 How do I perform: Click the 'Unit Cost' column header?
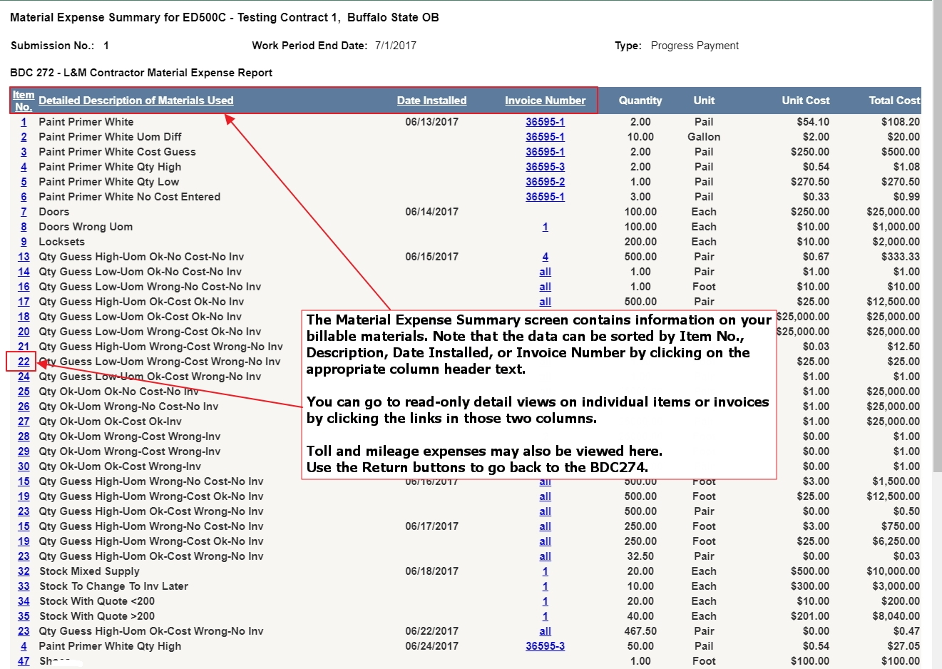tap(806, 101)
